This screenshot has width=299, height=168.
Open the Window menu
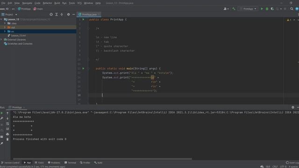88,3
